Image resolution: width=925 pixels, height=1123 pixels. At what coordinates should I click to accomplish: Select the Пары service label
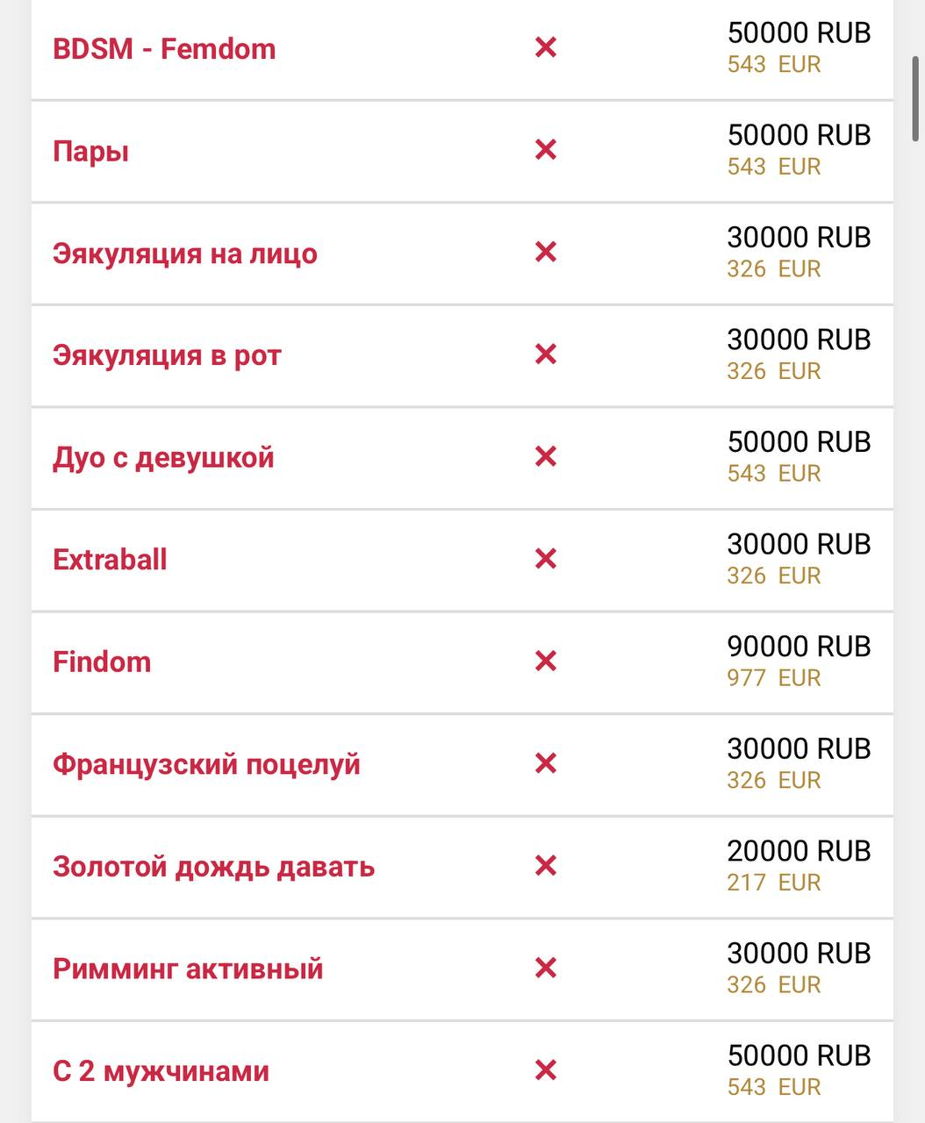coord(91,151)
